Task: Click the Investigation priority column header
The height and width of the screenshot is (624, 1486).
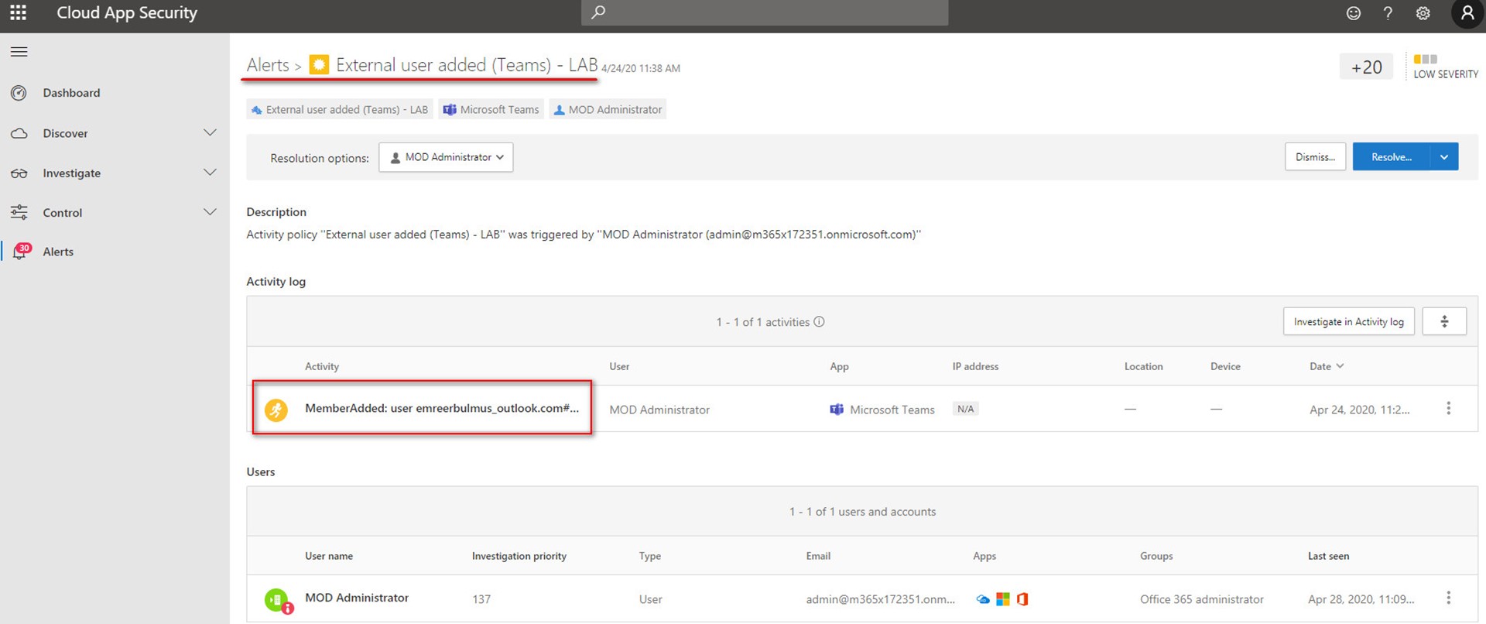Action: coord(519,556)
